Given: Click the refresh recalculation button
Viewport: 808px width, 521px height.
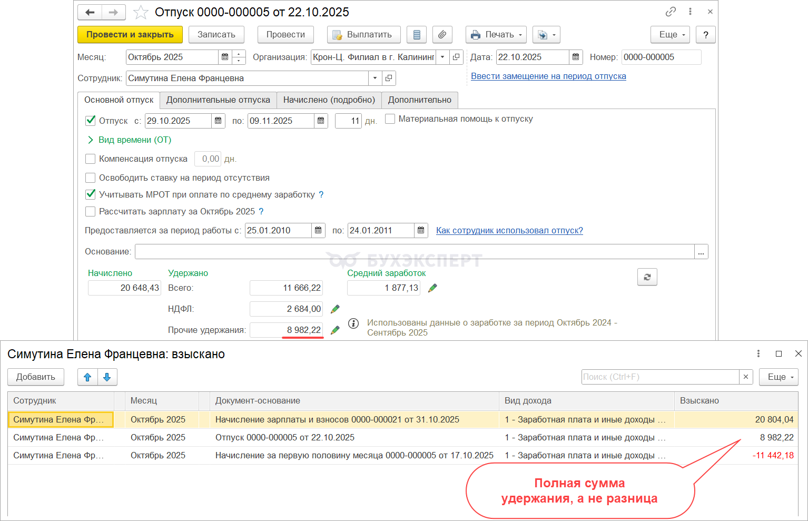Looking at the screenshot, I should pos(647,277).
